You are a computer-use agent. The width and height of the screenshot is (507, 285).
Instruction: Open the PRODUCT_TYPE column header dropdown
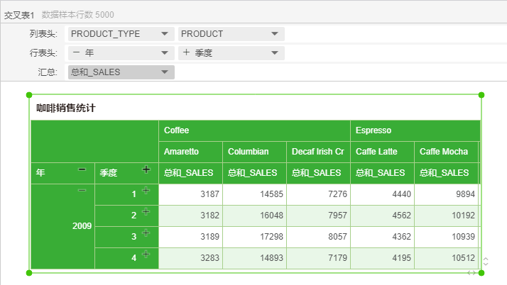(165, 34)
